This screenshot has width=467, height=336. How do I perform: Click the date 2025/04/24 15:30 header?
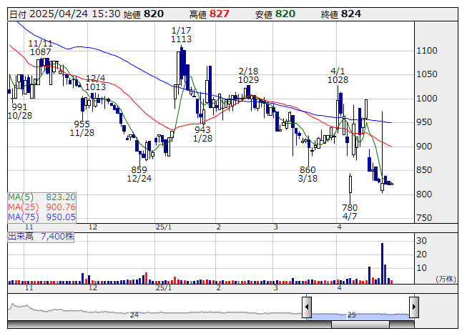point(65,14)
